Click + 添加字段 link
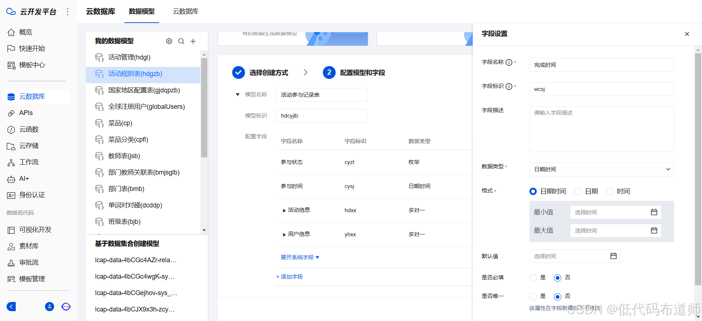This screenshot has width=702, height=321. click(x=290, y=277)
